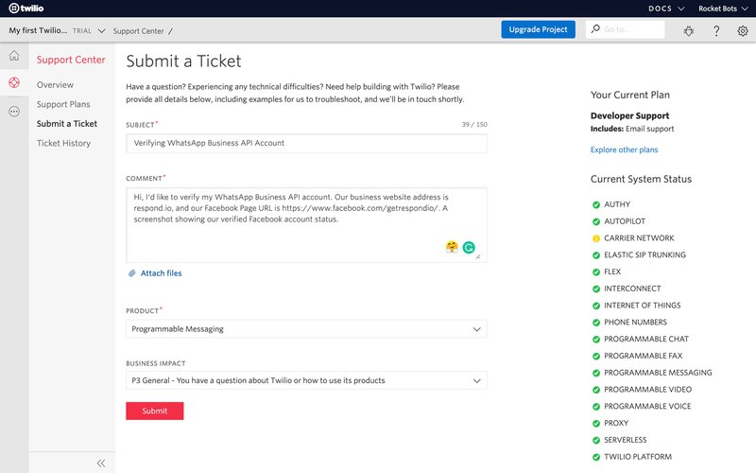
Task: Click the comment box resize handle
Action: click(478, 256)
